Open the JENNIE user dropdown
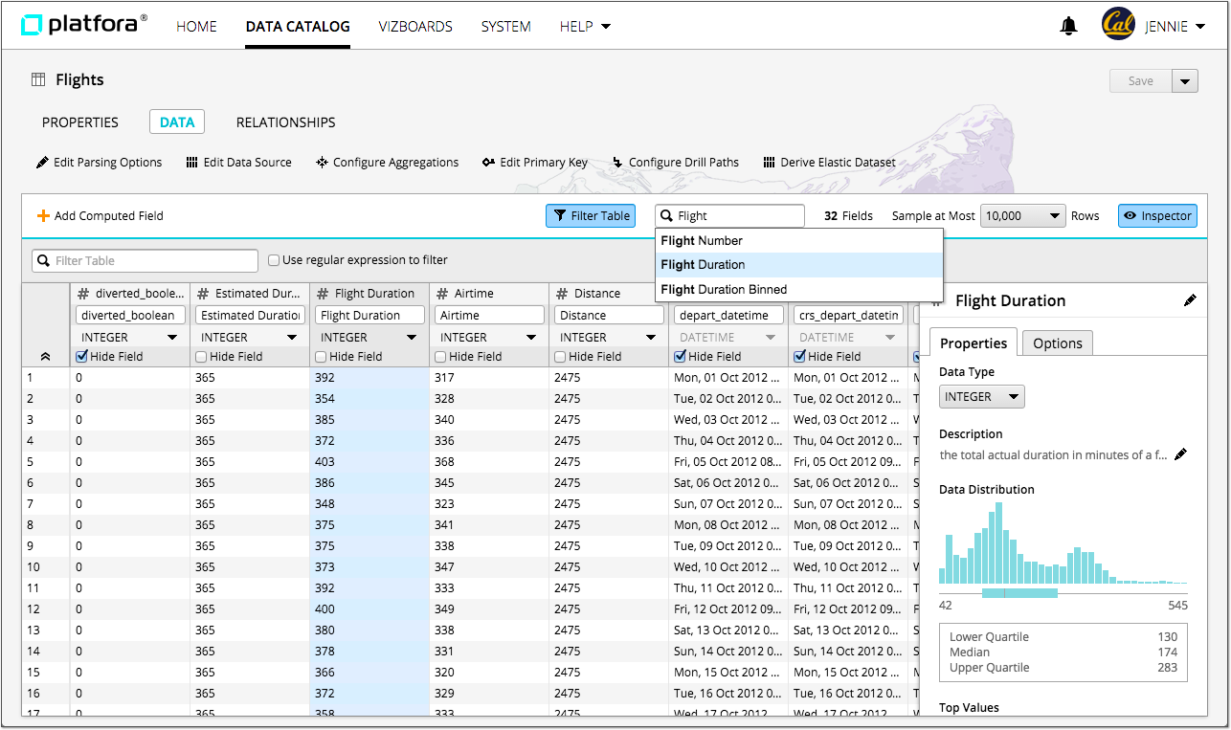The width and height of the screenshot is (1231, 730). (x=1175, y=27)
